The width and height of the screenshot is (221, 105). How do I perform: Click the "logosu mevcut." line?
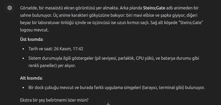coord(34,30)
